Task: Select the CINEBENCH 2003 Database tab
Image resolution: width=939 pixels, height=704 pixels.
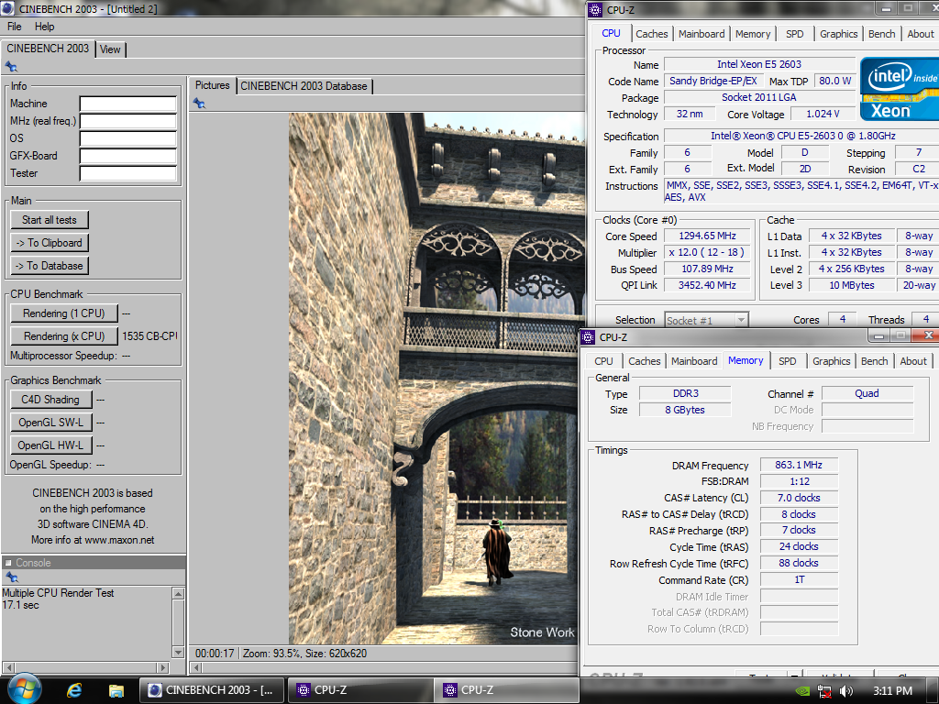Action: pos(304,86)
